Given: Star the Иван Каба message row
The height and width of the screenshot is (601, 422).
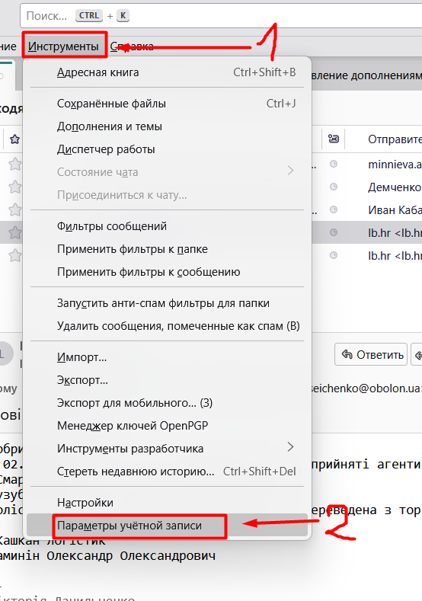Looking at the screenshot, I should tap(15, 209).
